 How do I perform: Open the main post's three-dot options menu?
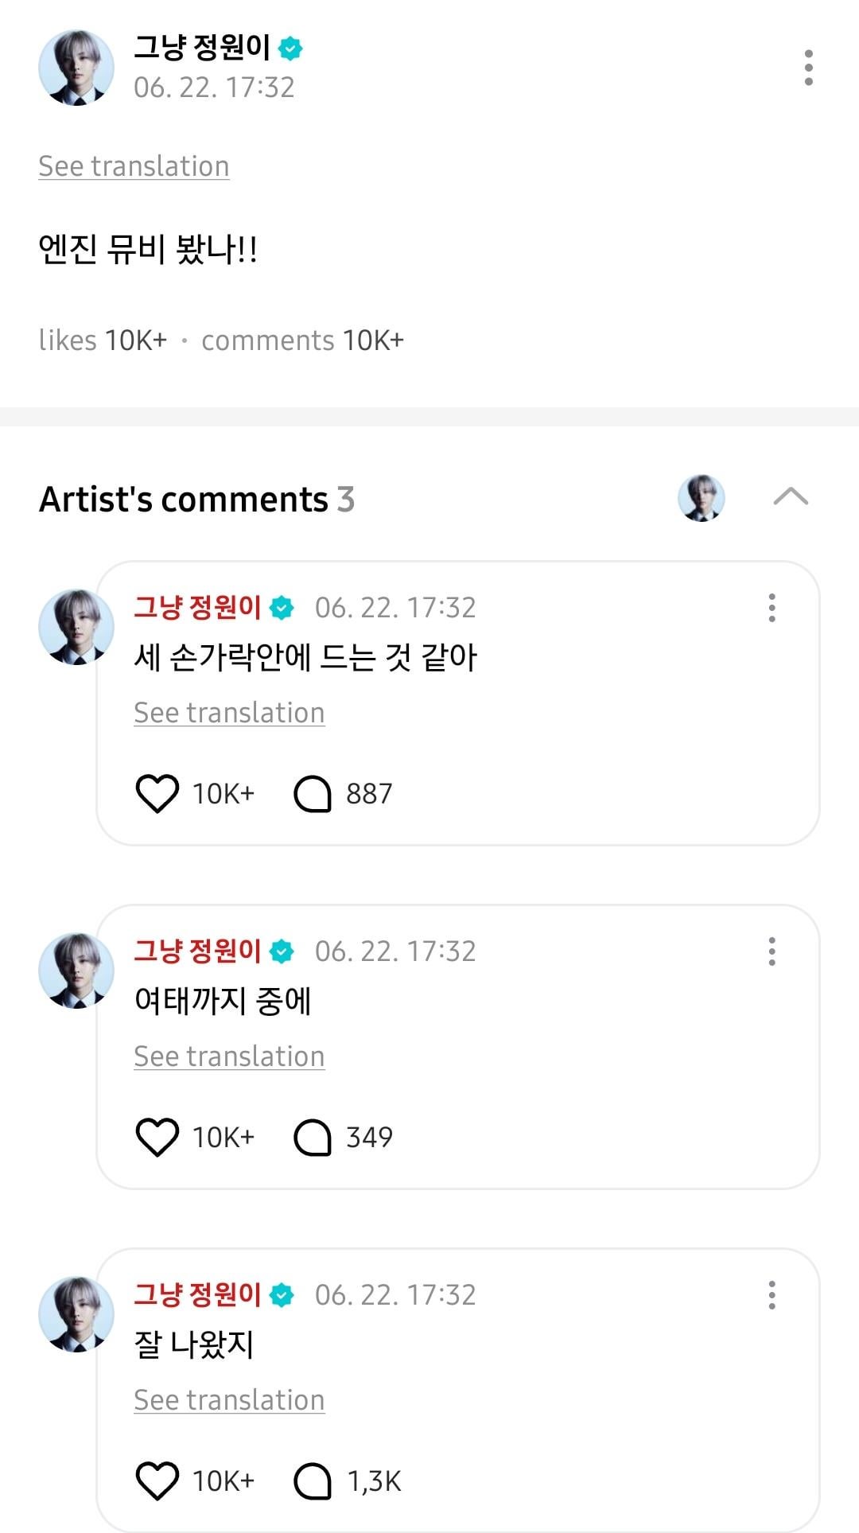click(x=808, y=68)
